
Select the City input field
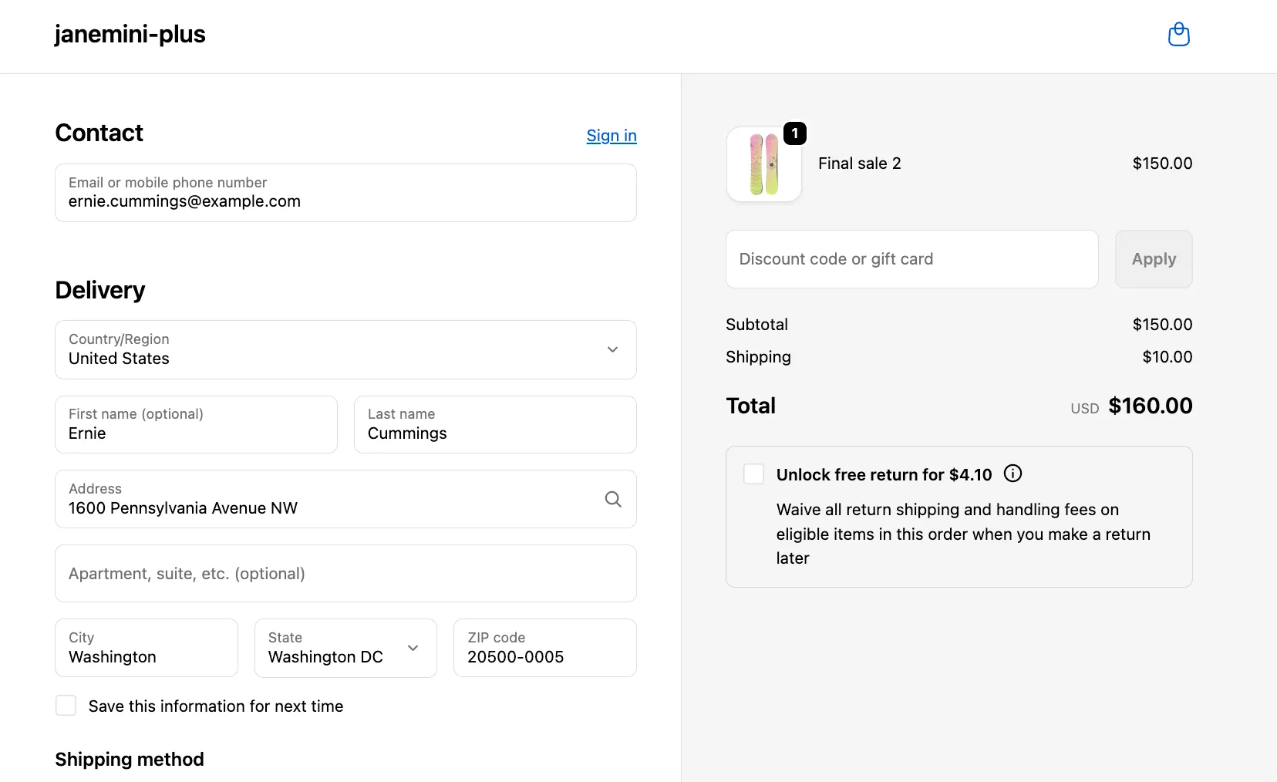(147, 649)
